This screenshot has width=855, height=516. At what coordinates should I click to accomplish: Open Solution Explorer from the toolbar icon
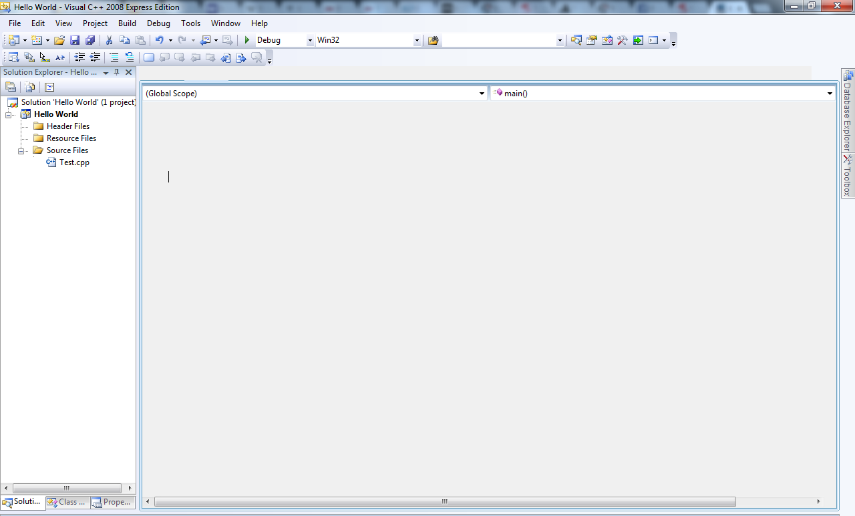point(576,40)
